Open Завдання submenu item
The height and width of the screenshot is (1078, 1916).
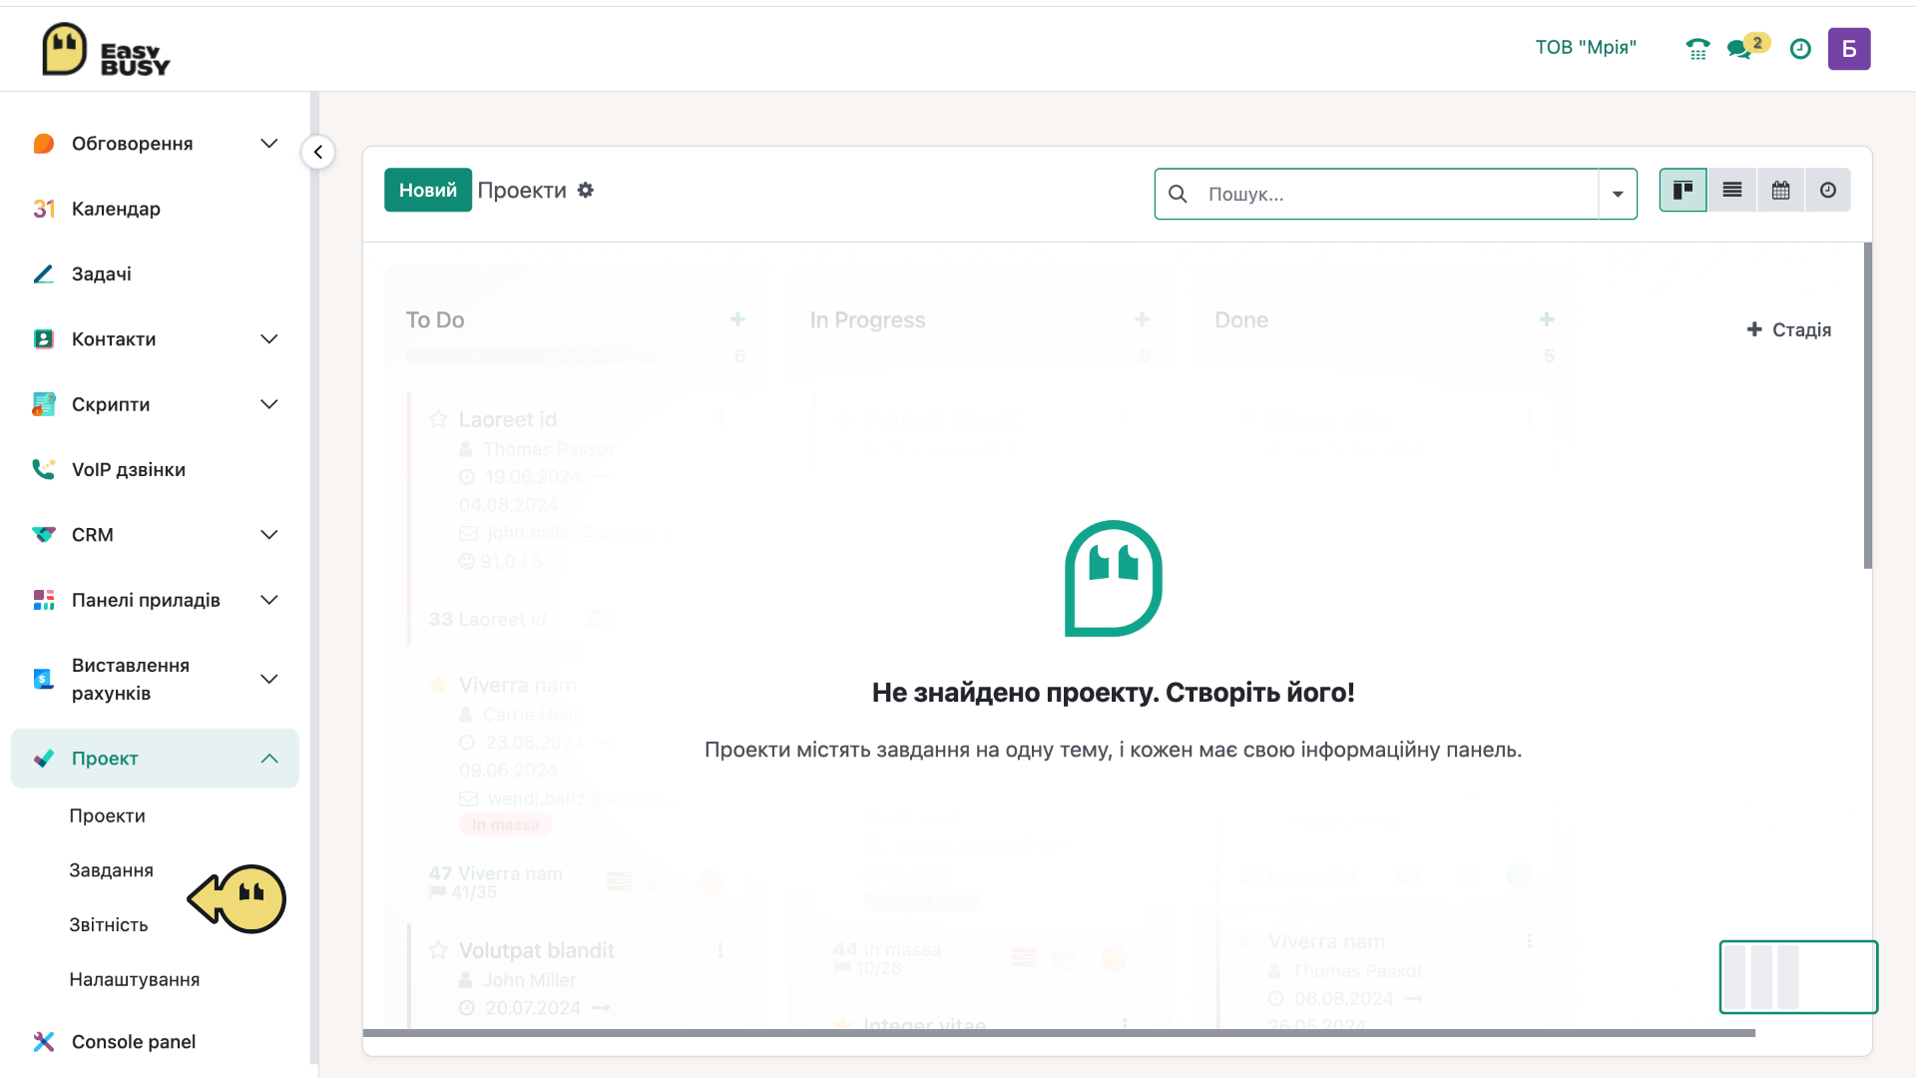[111, 870]
